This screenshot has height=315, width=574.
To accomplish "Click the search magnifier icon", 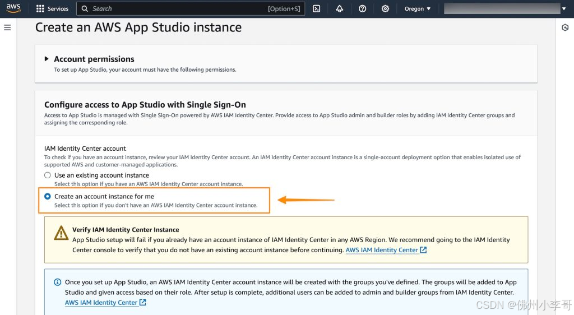I will point(85,9).
